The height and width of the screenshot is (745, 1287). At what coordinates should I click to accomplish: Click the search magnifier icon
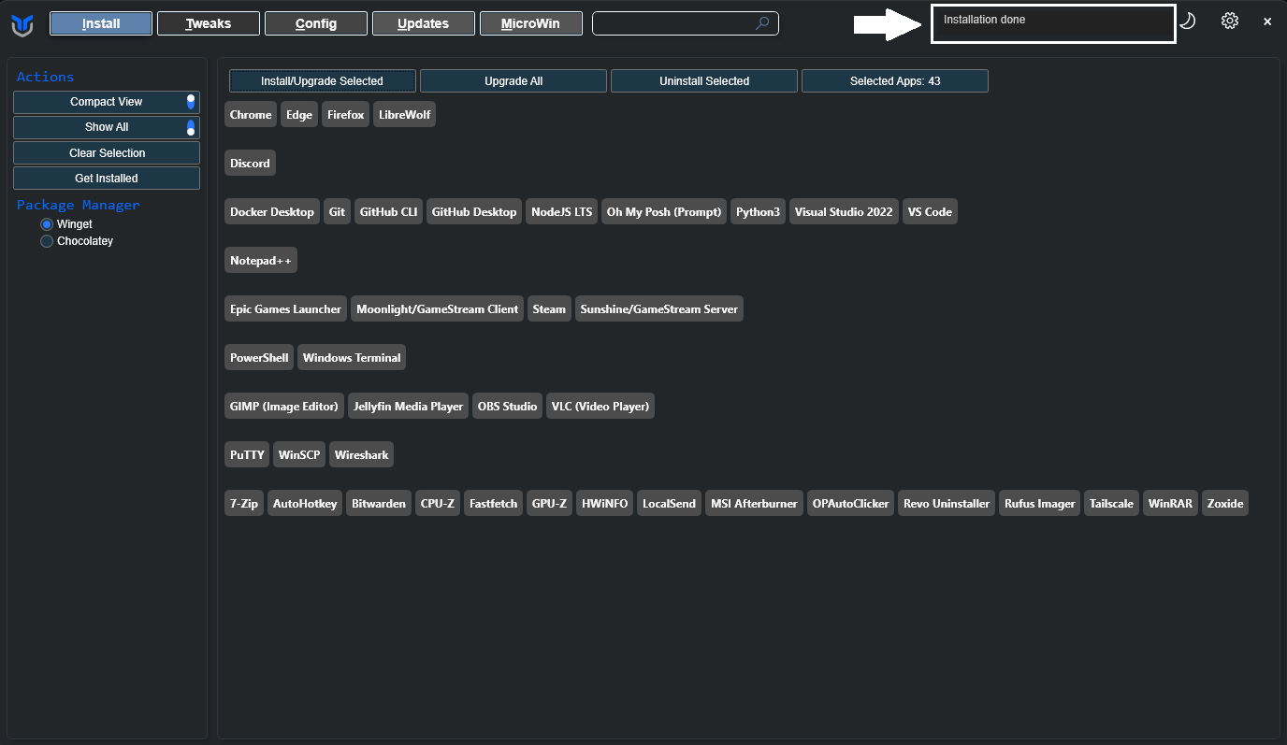coord(762,23)
